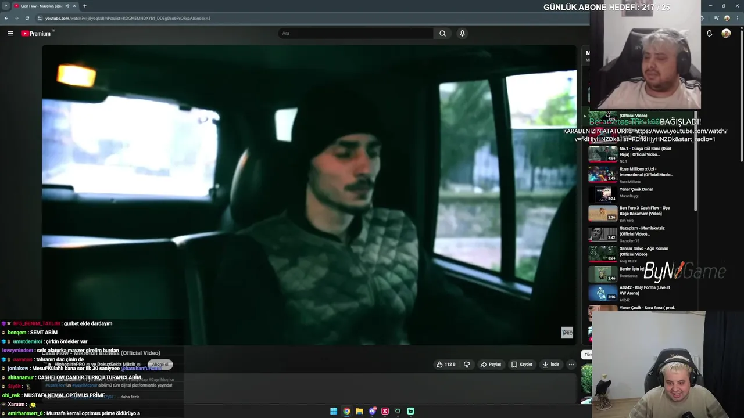Open the YouTube account avatar menu
744x418 pixels.
point(726,33)
